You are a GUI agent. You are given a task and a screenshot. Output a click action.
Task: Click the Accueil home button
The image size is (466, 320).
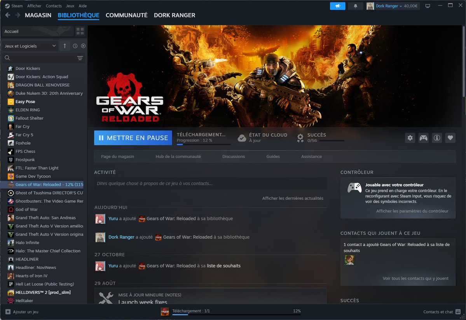click(37, 31)
